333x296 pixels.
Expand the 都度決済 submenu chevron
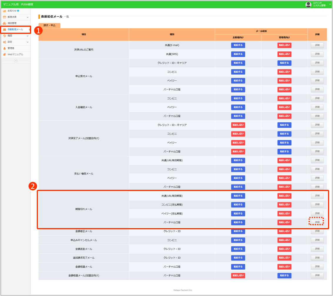28,17
